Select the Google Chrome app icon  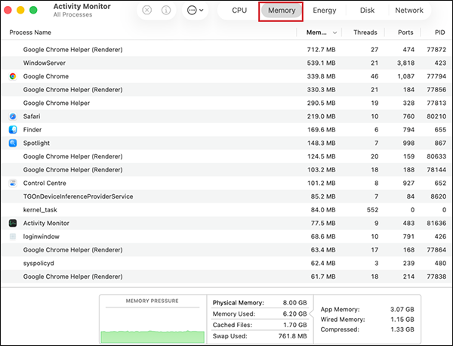[x=13, y=76]
